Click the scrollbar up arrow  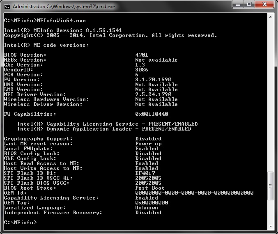271,17
